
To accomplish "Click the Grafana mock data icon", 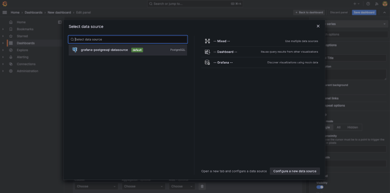I will (207, 62).
